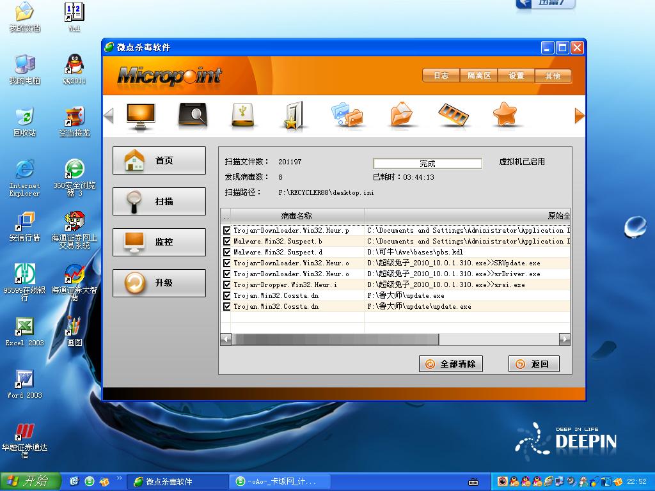This screenshot has height=491, width=655.
Task: Uncheck Trojan-Dropper.Win32.Heur.i row checkbox
Action: (227, 284)
